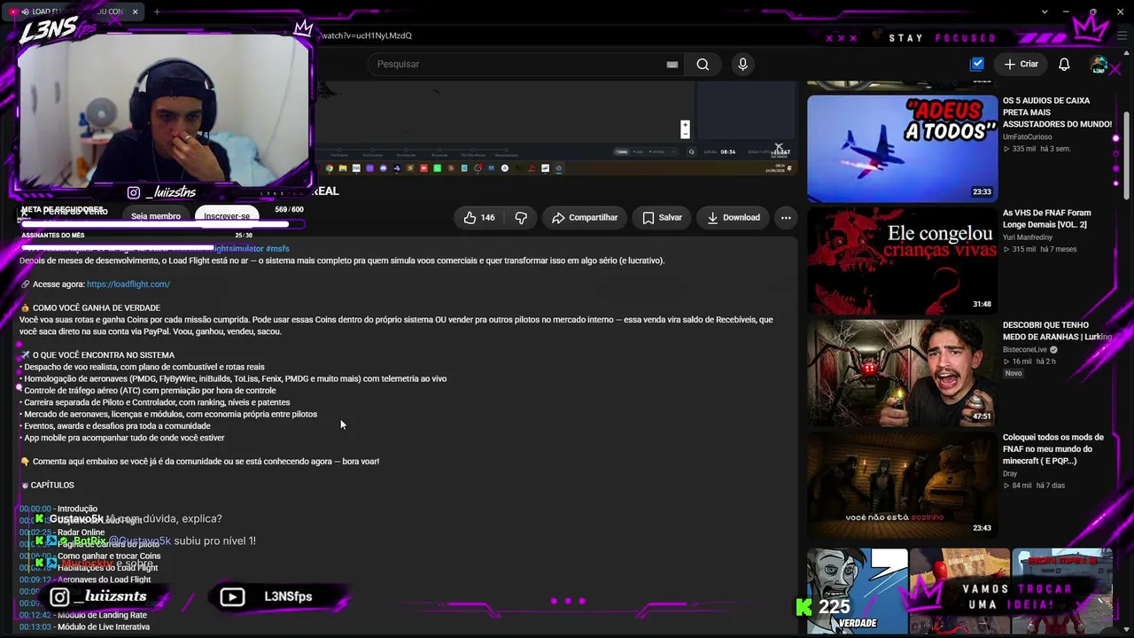Open the account avatar menu
The width and height of the screenshot is (1134, 638).
pos(1099,65)
